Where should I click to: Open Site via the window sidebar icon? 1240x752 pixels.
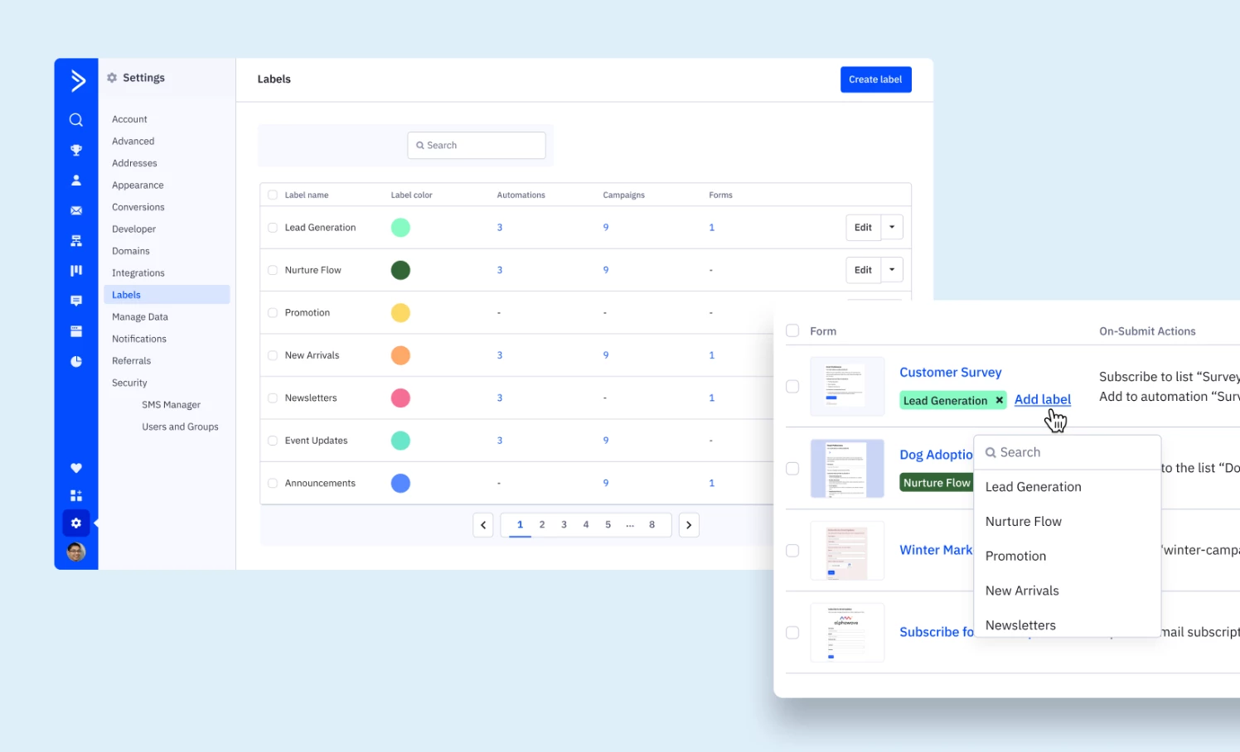pyautogui.click(x=76, y=331)
